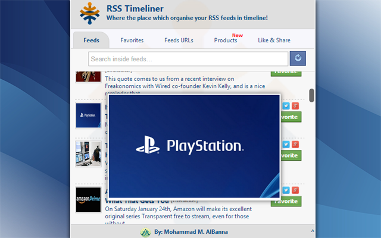Open the Like & Share tab
381x238 pixels.
tap(274, 40)
